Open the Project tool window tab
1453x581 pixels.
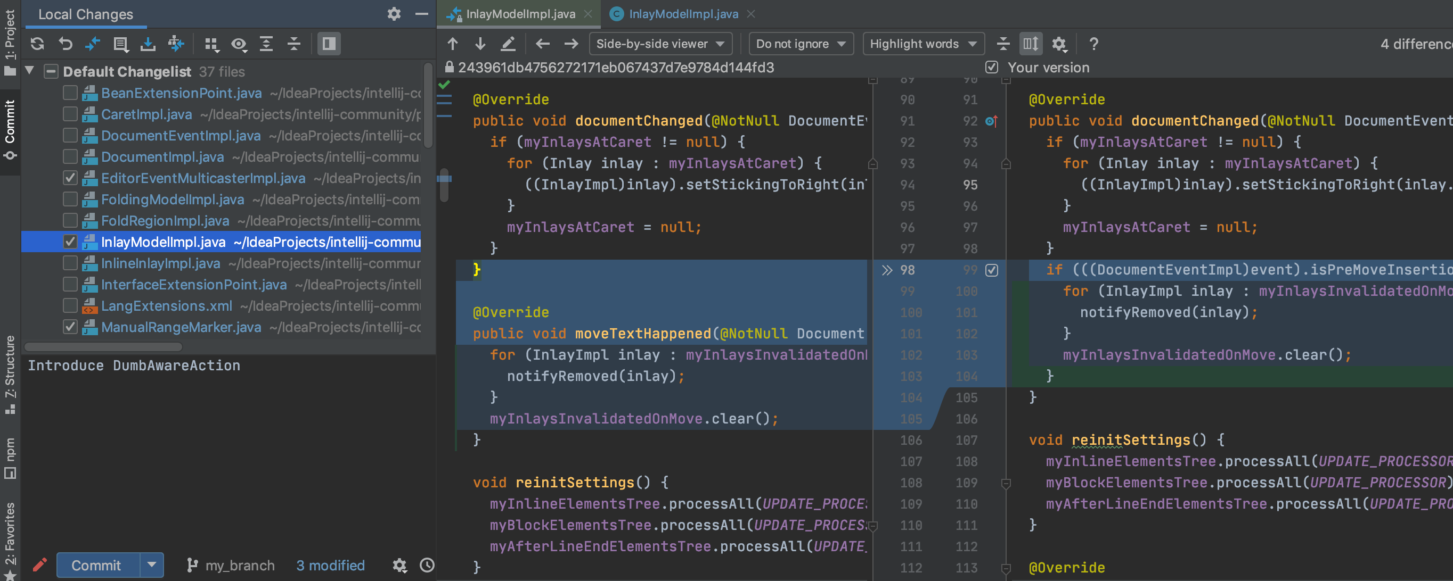(10, 42)
